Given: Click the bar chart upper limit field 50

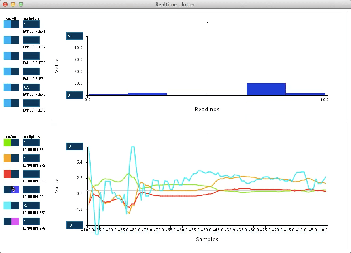Looking at the screenshot, I should (74, 36).
